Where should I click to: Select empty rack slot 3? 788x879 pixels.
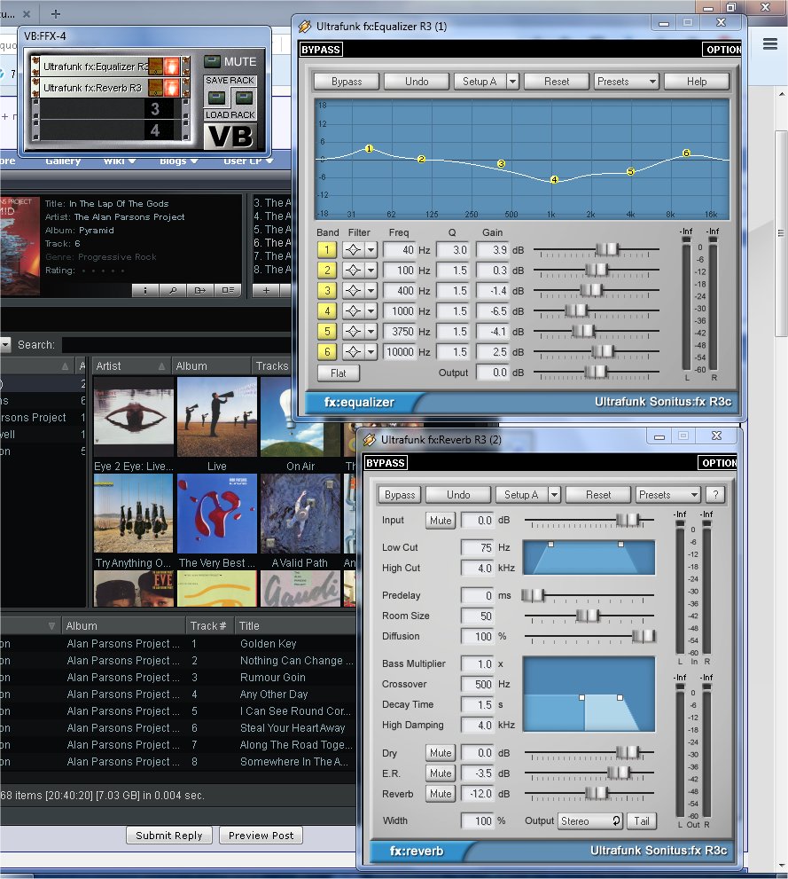coord(109,109)
